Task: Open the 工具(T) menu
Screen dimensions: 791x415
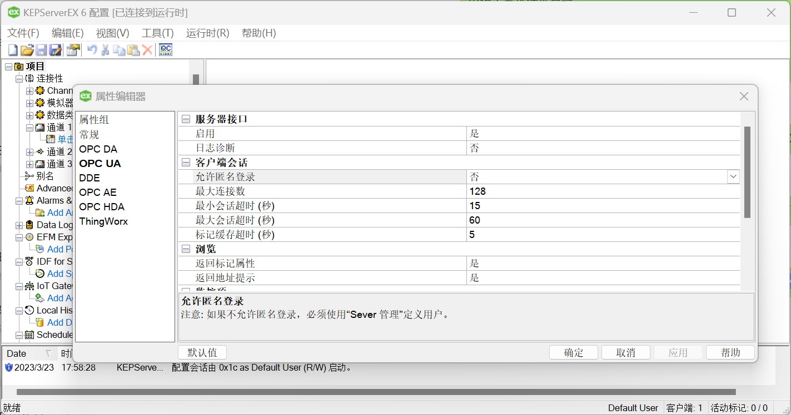Action: tap(157, 33)
